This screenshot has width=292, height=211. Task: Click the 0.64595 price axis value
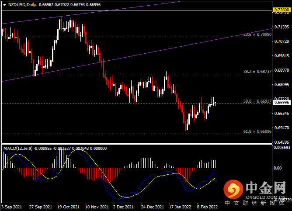[282, 142]
